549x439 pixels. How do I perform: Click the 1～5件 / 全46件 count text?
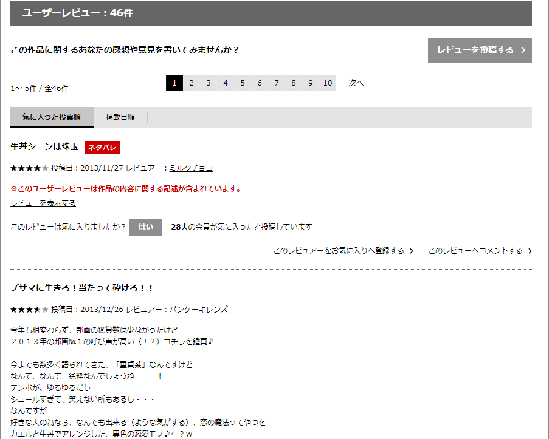tap(40, 89)
